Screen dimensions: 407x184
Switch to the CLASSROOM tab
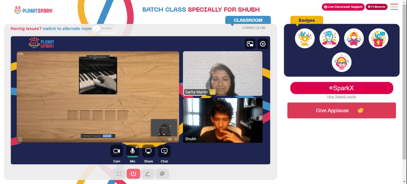[248, 20]
